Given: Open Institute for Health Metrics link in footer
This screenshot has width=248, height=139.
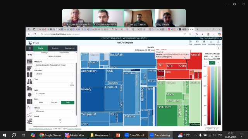Looking at the screenshot, I should click(40, 129).
